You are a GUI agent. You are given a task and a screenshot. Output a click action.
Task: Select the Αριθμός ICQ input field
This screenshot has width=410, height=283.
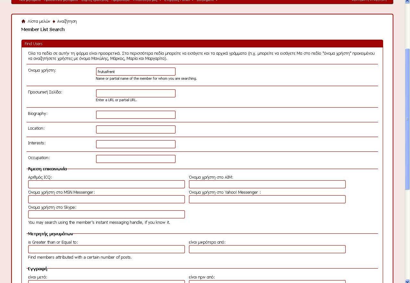click(x=106, y=184)
